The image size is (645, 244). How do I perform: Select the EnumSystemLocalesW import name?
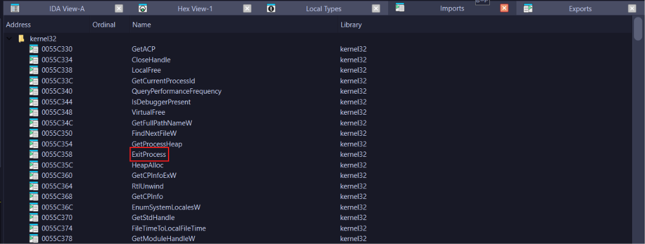[166, 207]
